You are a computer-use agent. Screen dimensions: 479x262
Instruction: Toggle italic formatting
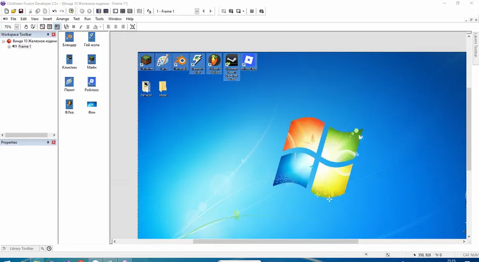pyautogui.click(x=81, y=27)
